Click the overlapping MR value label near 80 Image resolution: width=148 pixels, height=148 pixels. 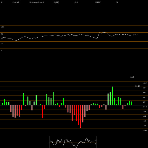[138, 86]
